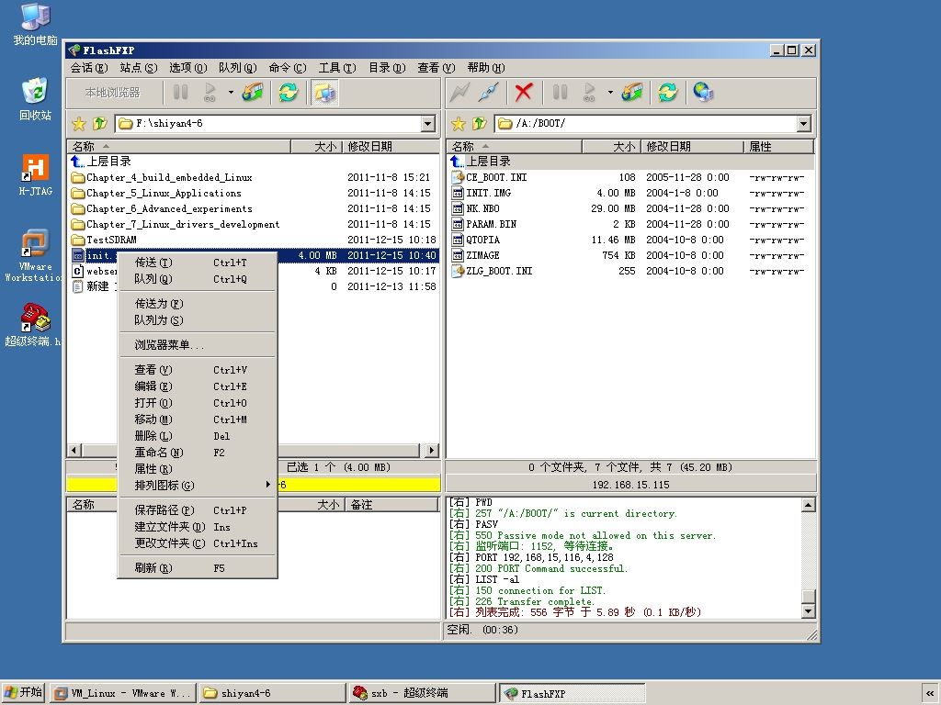Choose 编辑(E) in the context menu
Screen dimensions: 941x705
(x=198, y=386)
